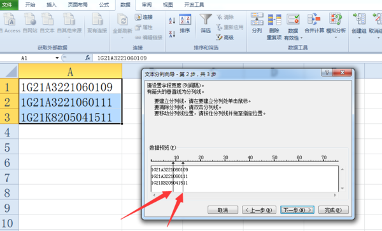Click the 取消 cancel button
Viewport: 382px width, 231px height.
(x=223, y=210)
